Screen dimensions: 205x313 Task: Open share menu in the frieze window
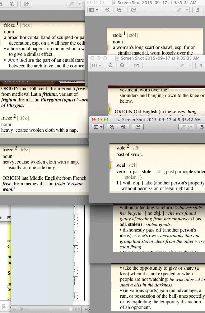[x=26, y=4]
